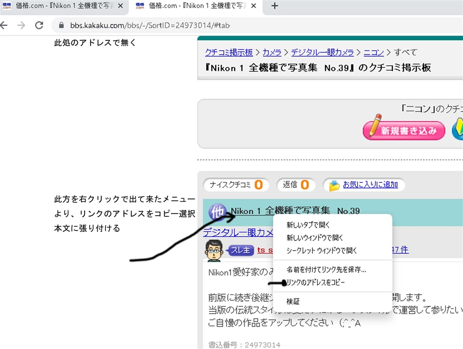Image resolution: width=463 pixels, height=349 pixels.
Task: Click the browser back arrow
Action: click(x=4, y=25)
